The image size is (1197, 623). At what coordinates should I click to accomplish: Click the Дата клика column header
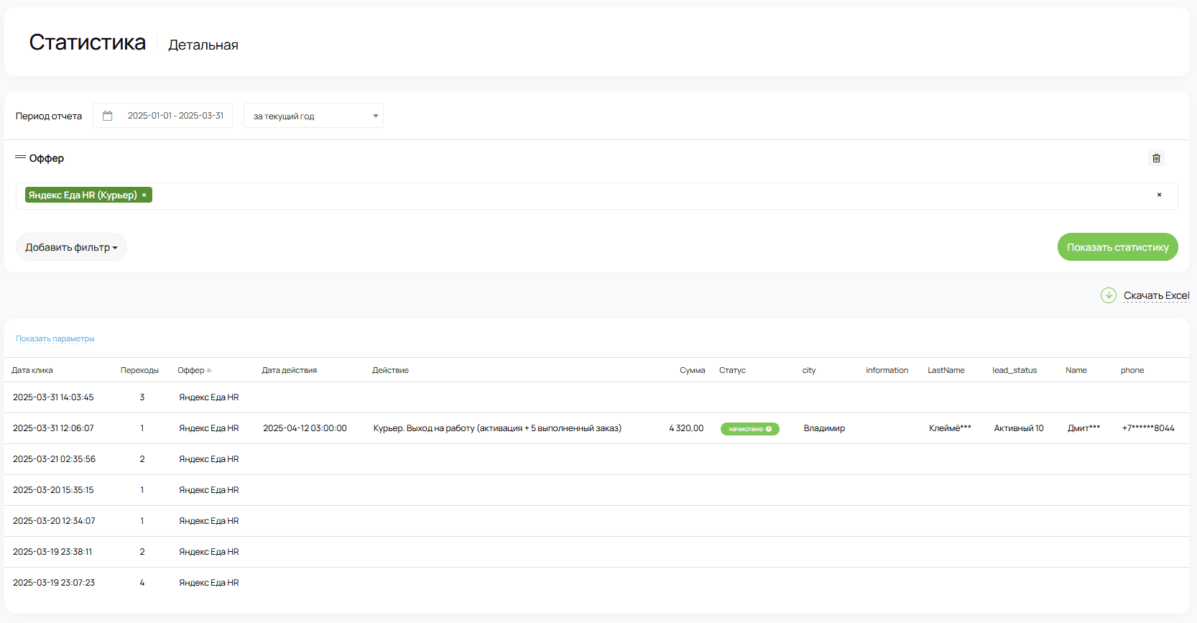[x=32, y=371]
